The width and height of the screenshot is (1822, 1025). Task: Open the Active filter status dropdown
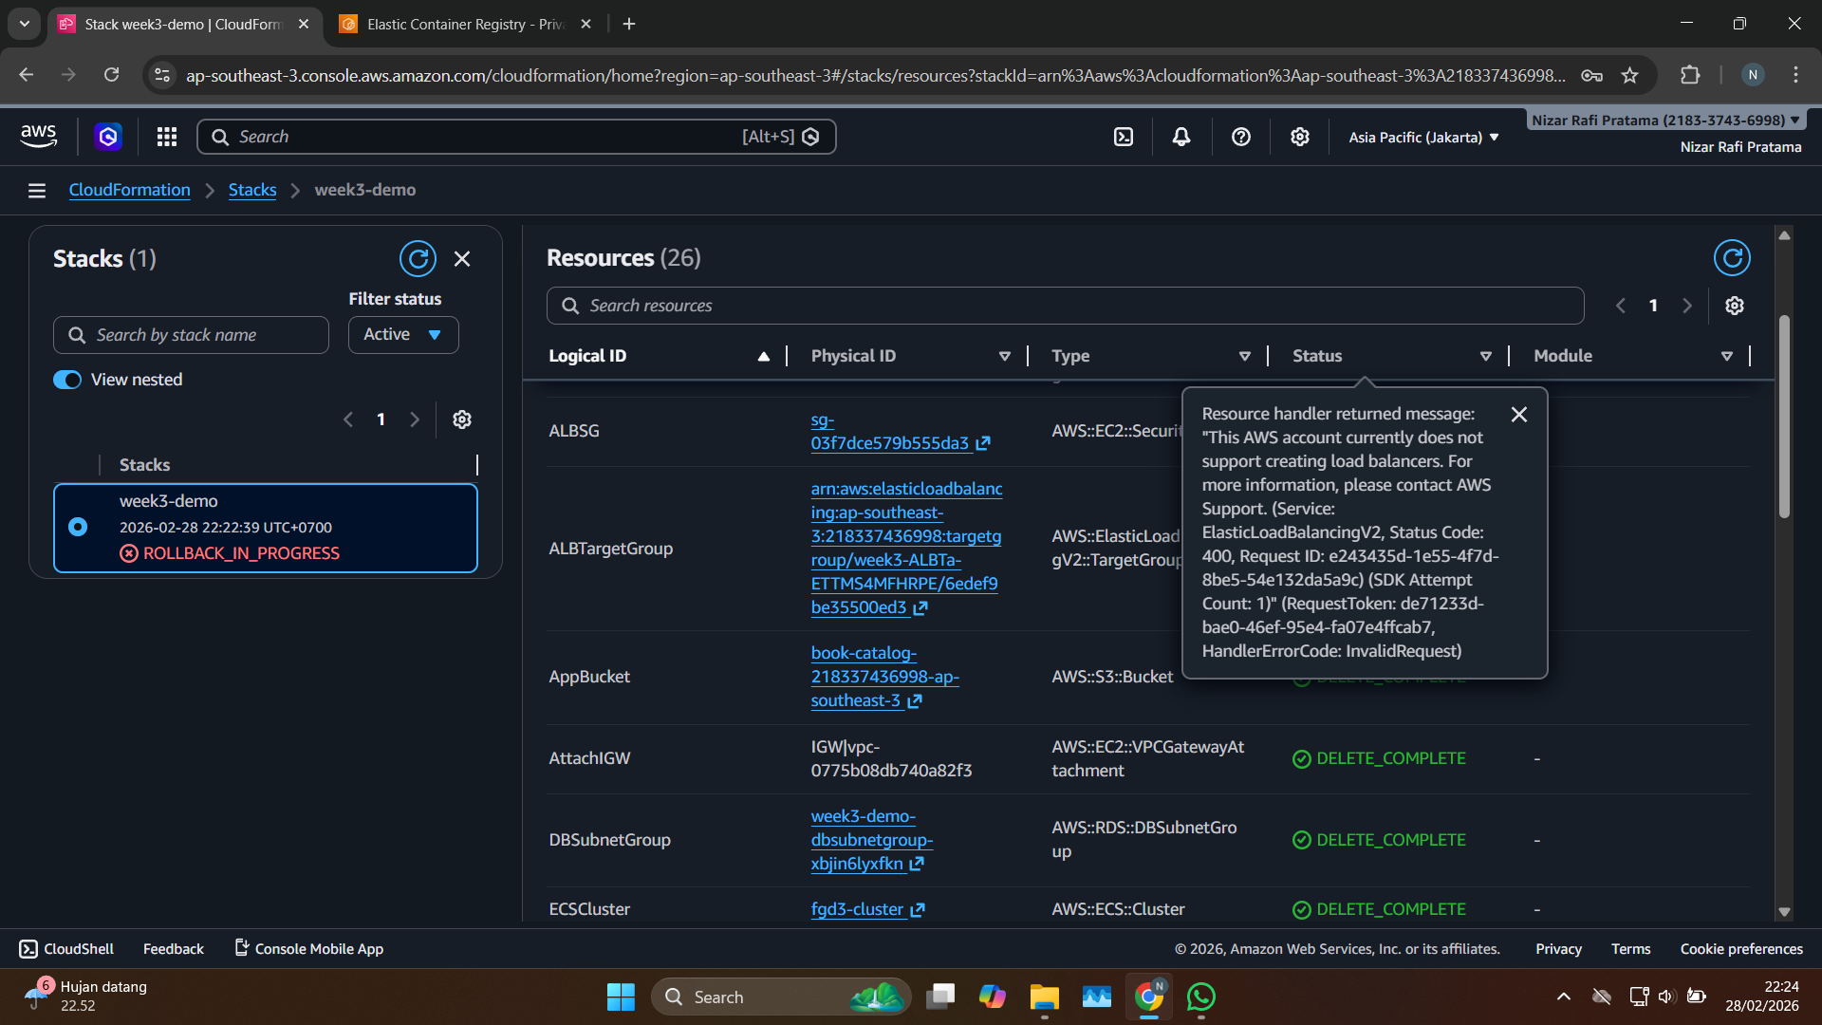point(403,334)
